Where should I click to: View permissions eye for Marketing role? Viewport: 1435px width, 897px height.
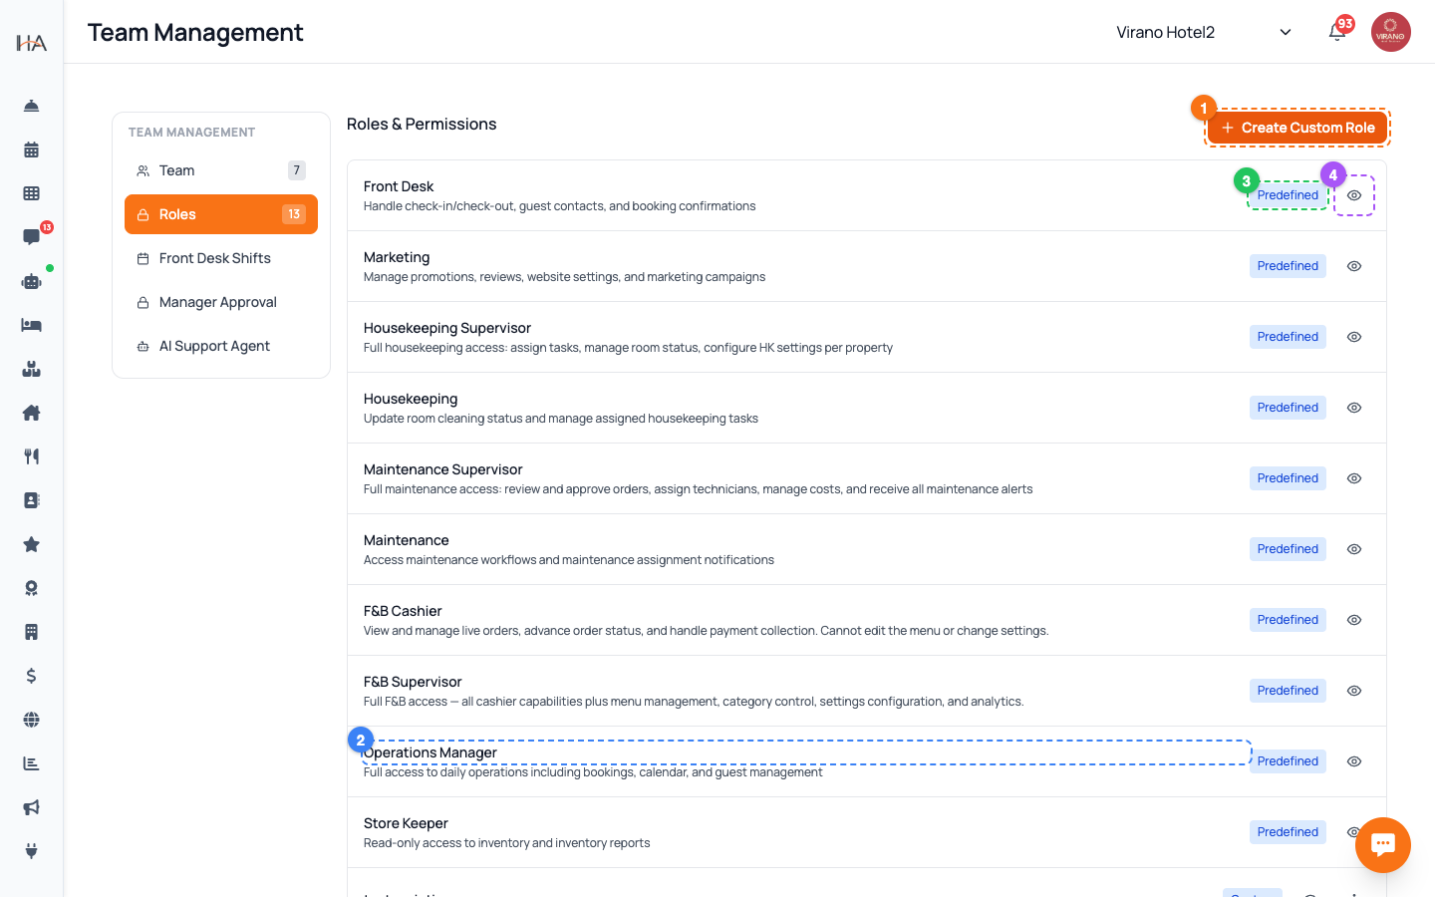click(1354, 266)
